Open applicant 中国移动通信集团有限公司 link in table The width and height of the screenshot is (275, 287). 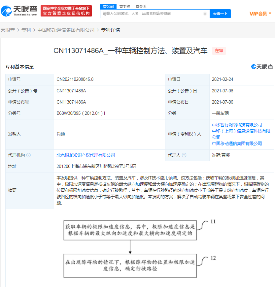[x=237, y=143]
